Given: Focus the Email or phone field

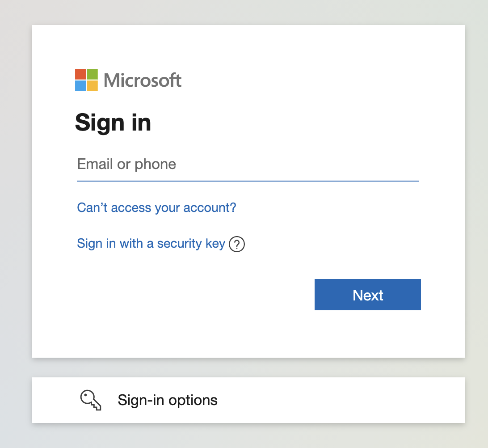Looking at the screenshot, I should click(248, 165).
